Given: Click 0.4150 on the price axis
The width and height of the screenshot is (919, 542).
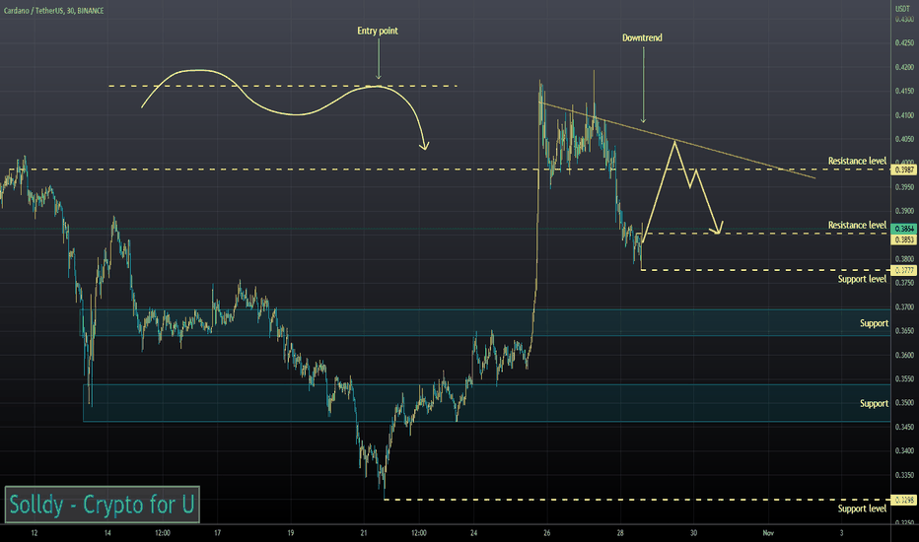Looking at the screenshot, I should (904, 92).
